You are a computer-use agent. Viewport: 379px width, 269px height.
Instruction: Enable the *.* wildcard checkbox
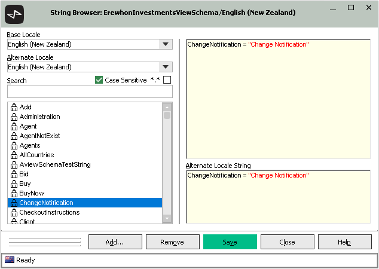pyautogui.click(x=167, y=80)
